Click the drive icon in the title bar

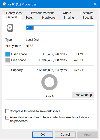click(x=4, y=4)
